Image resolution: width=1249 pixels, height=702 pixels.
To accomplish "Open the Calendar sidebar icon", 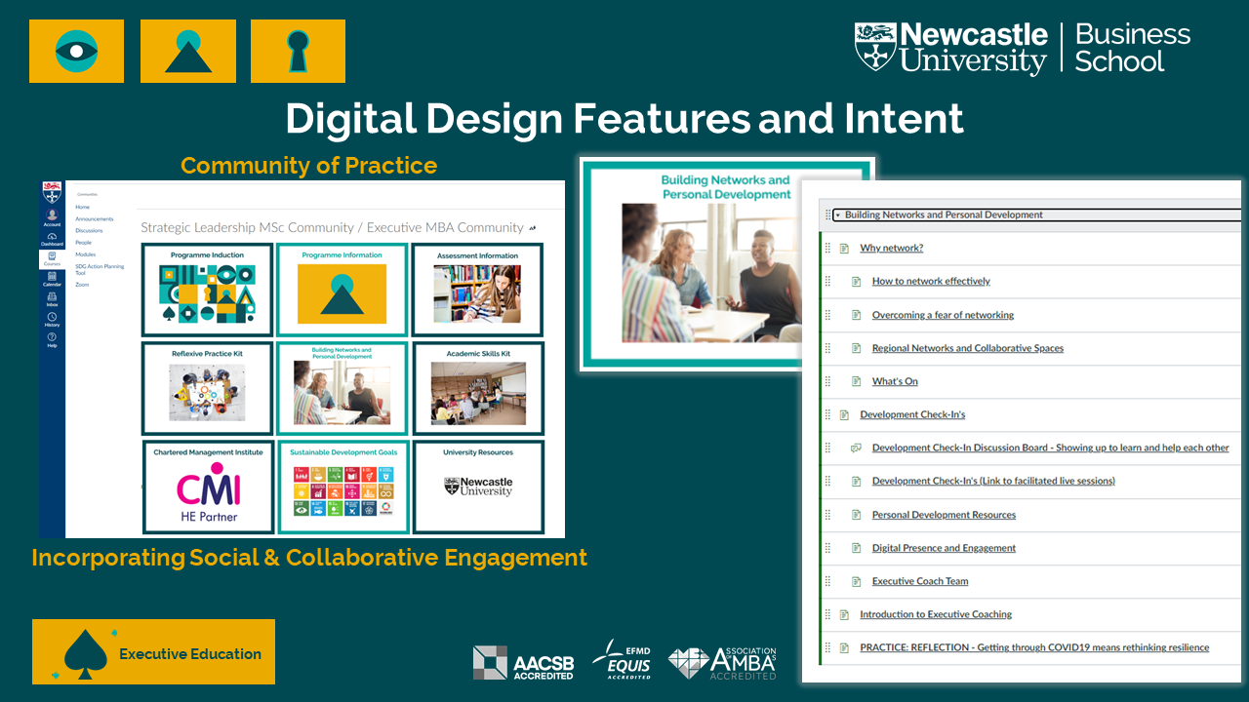I will (x=52, y=280).
